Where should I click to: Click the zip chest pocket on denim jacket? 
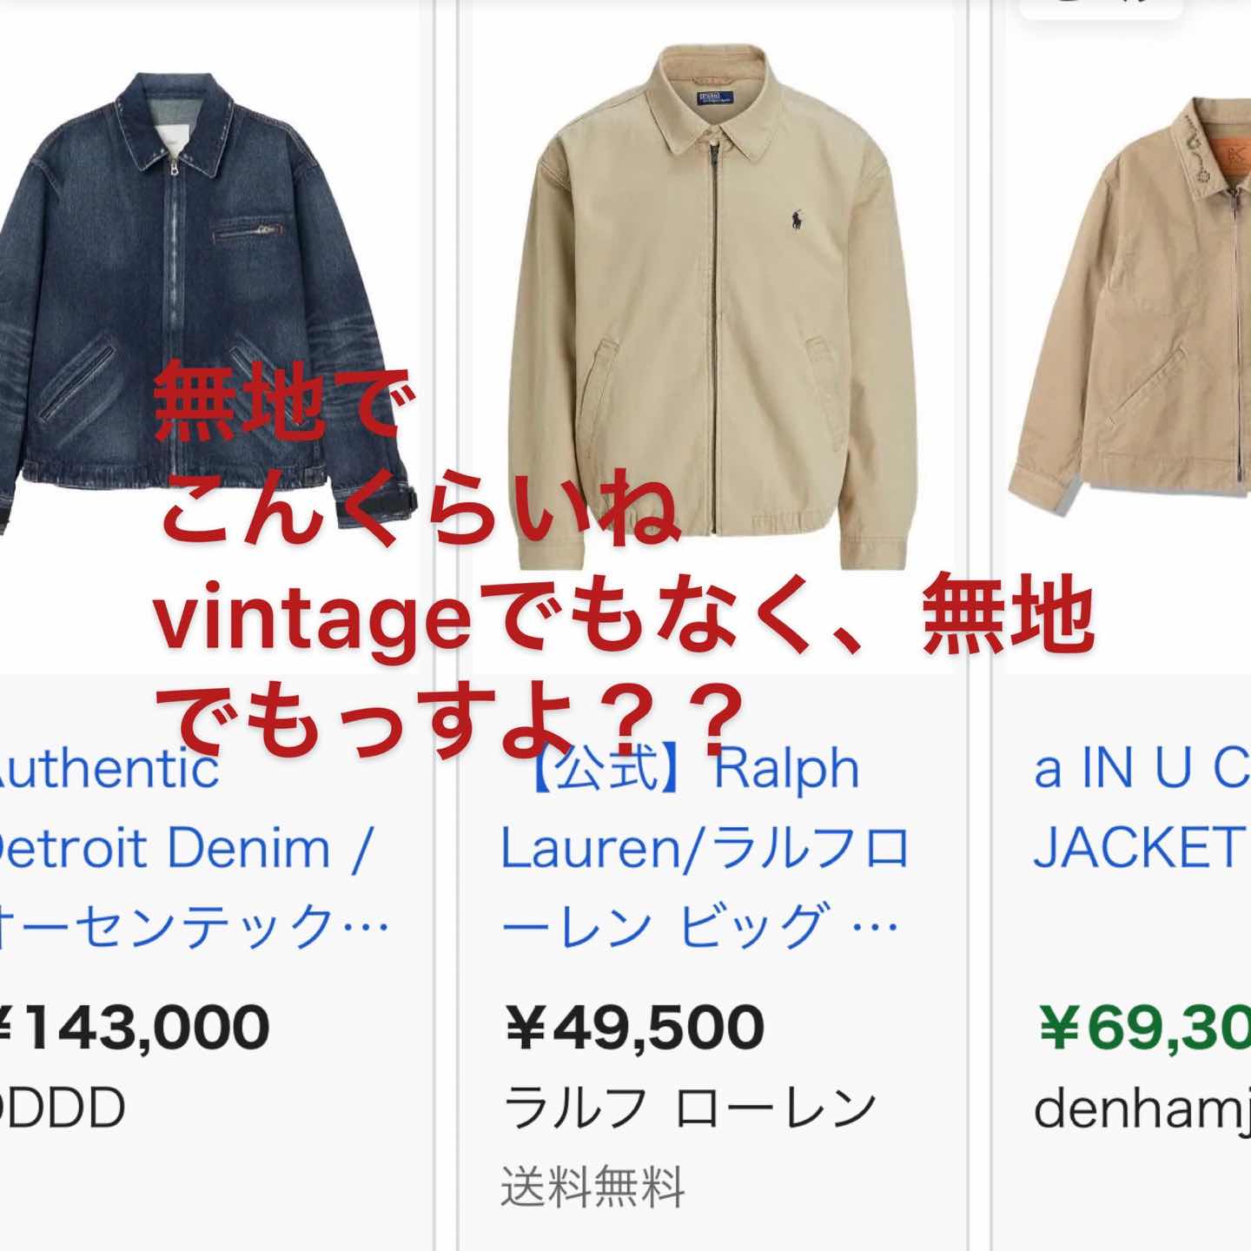[248, 230]
